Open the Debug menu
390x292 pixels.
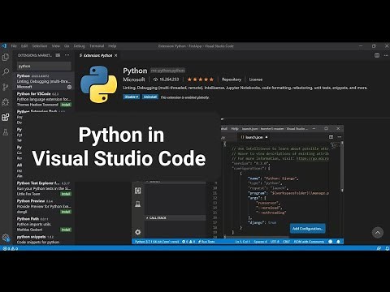pyautogui.click(x=79, y=46)
